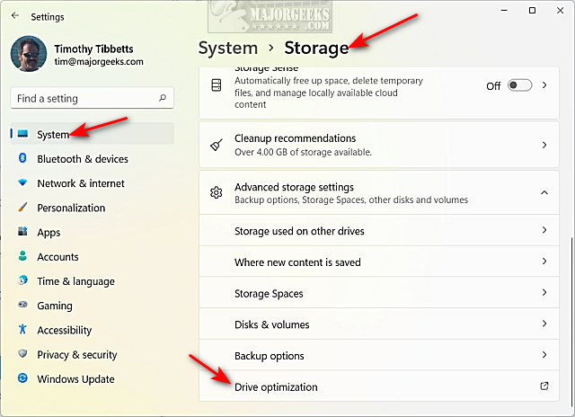Click the Network & internet wifi icon
The width and height of the screenshot is (575, 417).
pos(22,183)
